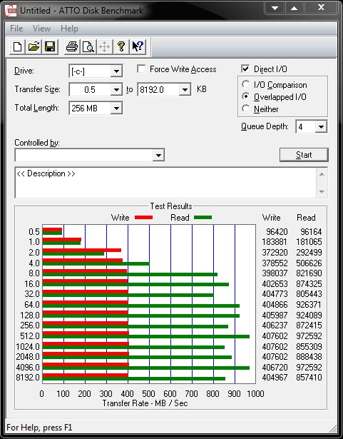Activate the context help arrow-question icon
This screenshot has height=439, width=343.
pyautogui.click(x=138, y=46)
